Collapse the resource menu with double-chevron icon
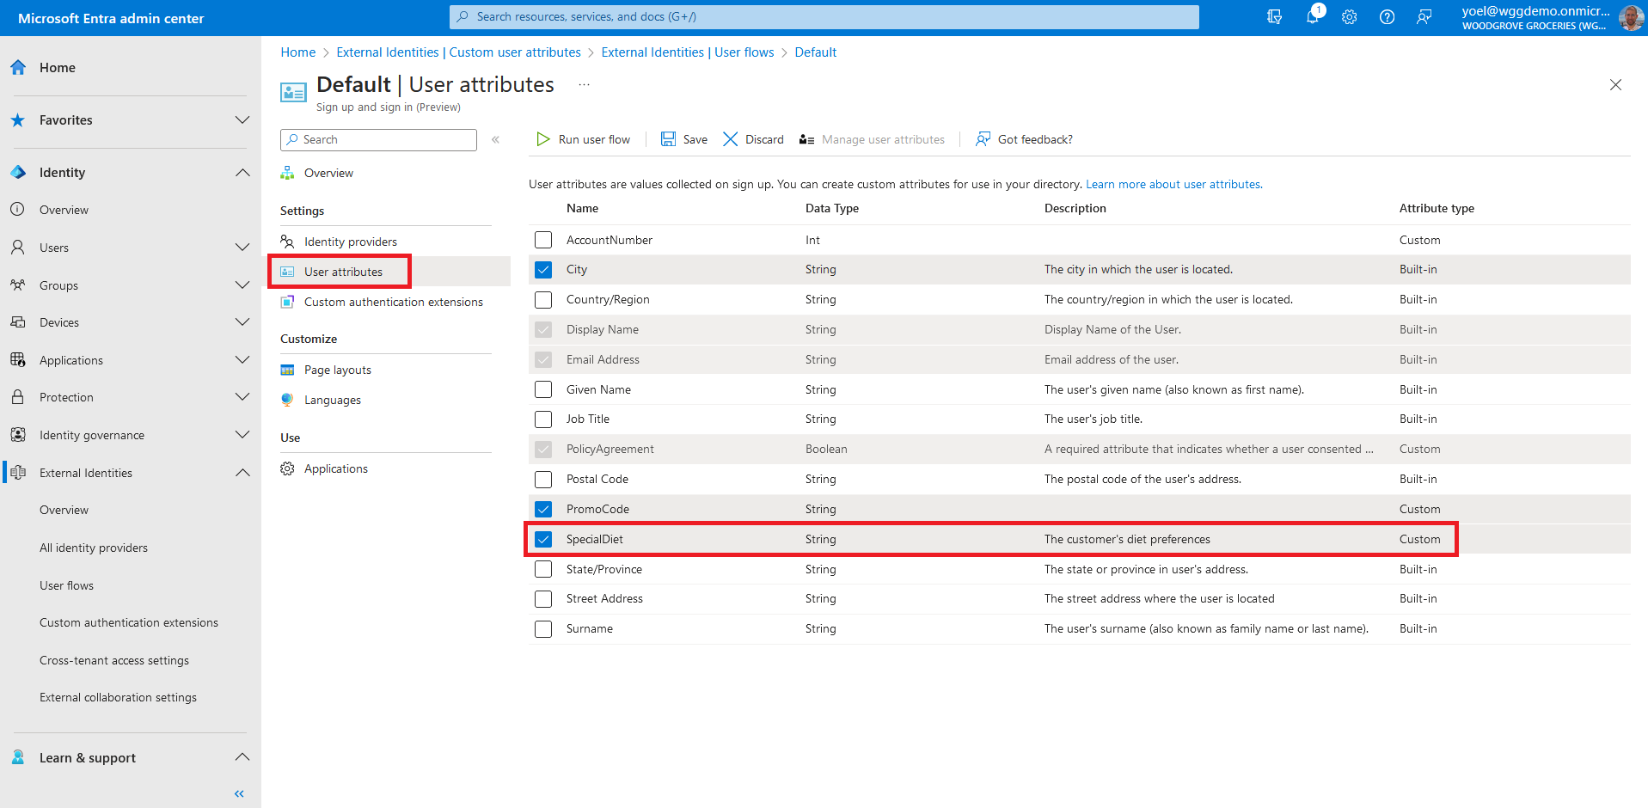1648x808 pixels. point(495,139)
